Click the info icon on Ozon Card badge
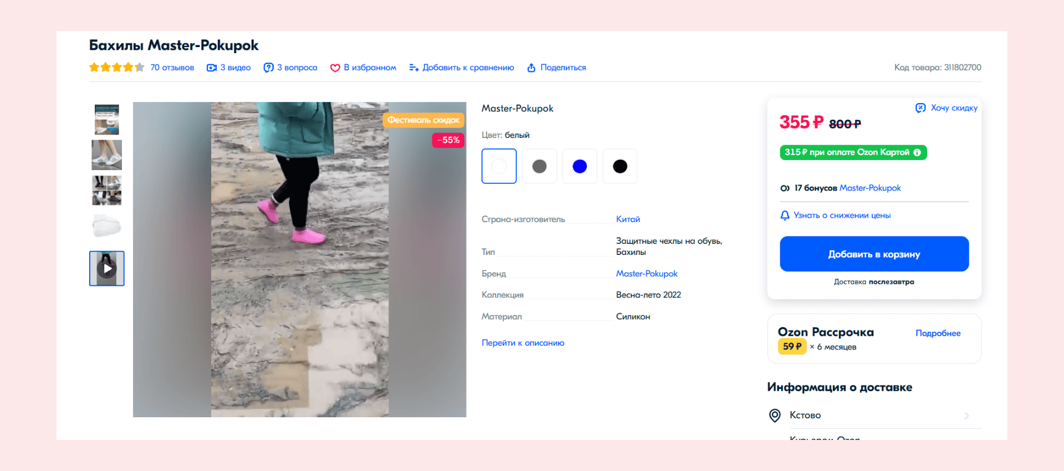This screenshot has height=471, width=1064. click(x=917, y=152)
